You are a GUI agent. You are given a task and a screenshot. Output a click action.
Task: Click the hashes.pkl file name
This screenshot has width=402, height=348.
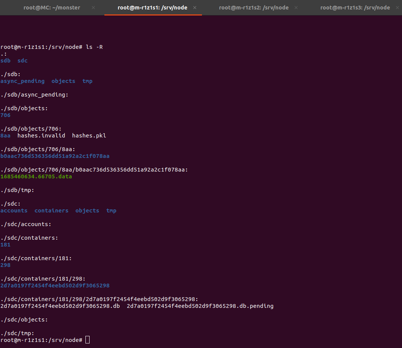(89, 136)
